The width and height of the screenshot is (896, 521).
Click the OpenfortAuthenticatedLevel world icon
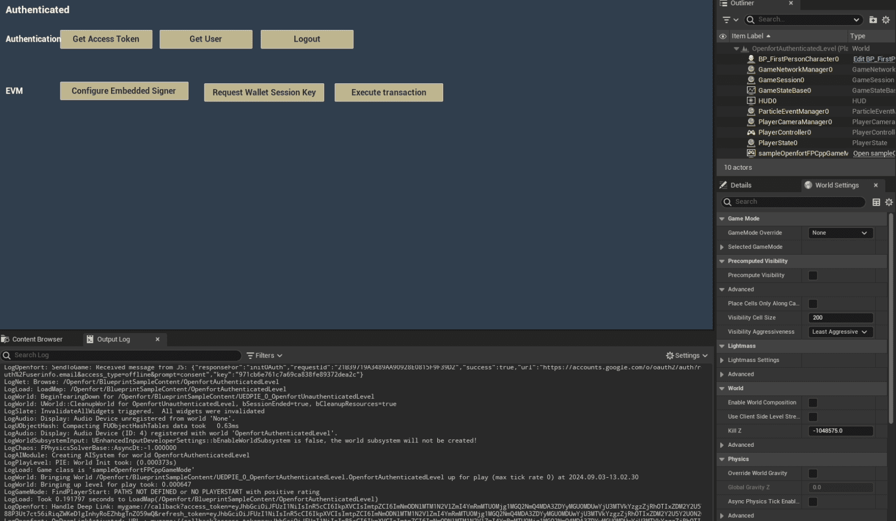[745, 49]
